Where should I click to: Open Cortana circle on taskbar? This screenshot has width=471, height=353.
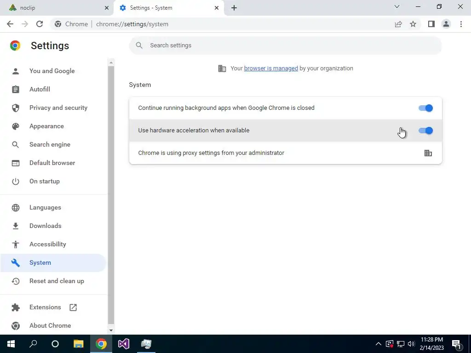[x=55, y=344]
